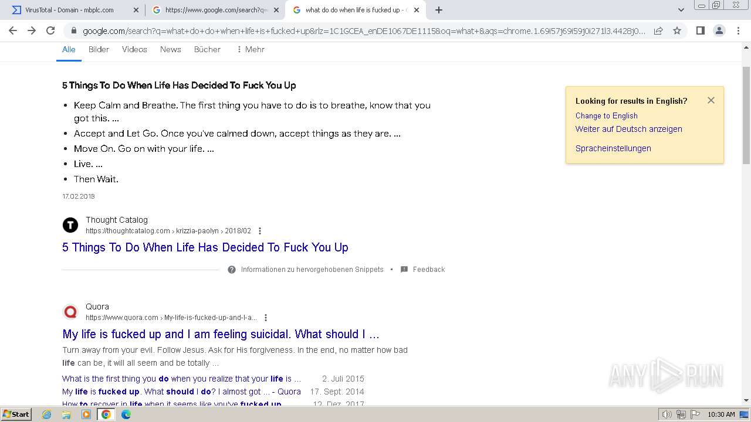Viewport: 751px width, 422px height.
Task: Click Weiter auf Deutsch anzeigen
Action: point(628,129)
